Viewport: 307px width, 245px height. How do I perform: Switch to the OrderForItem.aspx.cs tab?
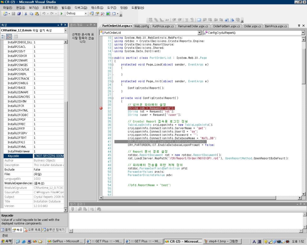pyautogui.click(x=226, y=26)
